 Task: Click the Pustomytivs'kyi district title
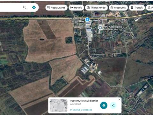pos(84,101)
